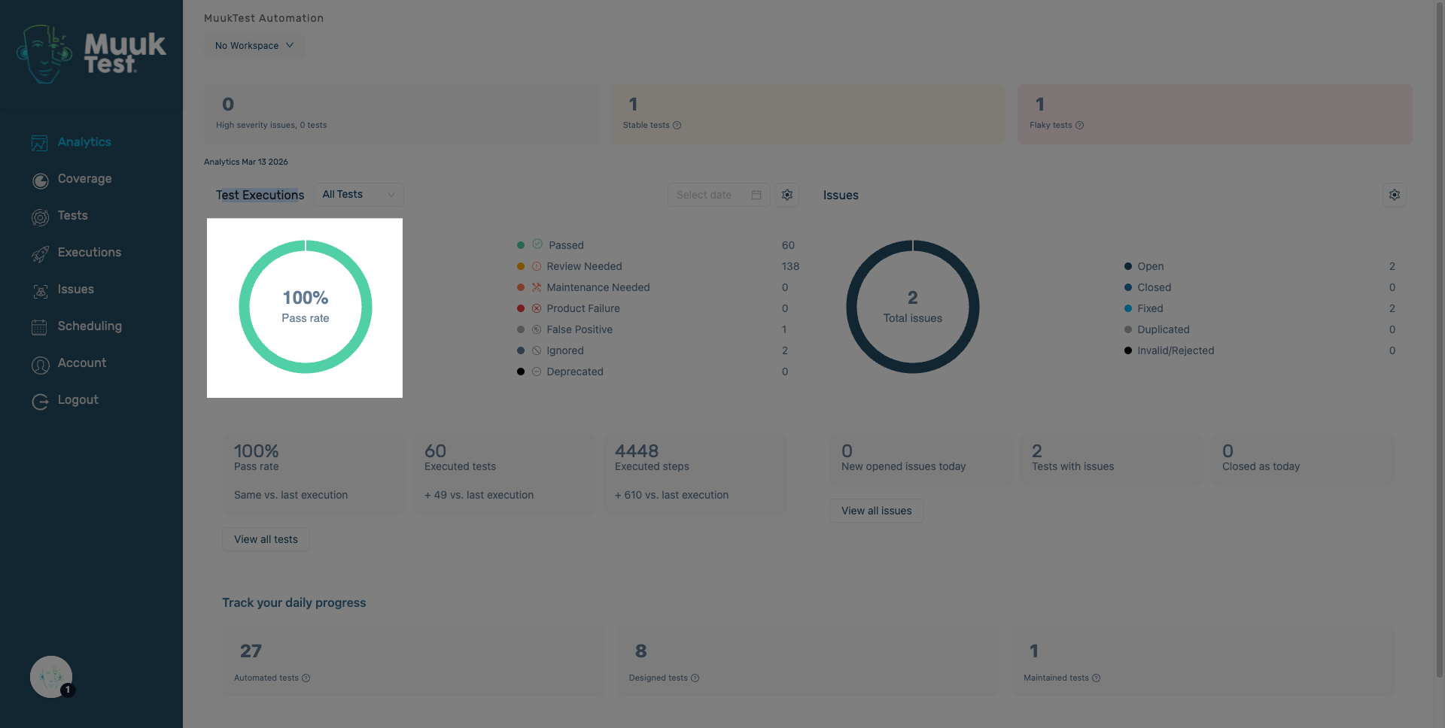The image size is (1445, 728).
Task: Click the Scheduling calendar icon
Action: pyautogui.click(x=40, y=327)
